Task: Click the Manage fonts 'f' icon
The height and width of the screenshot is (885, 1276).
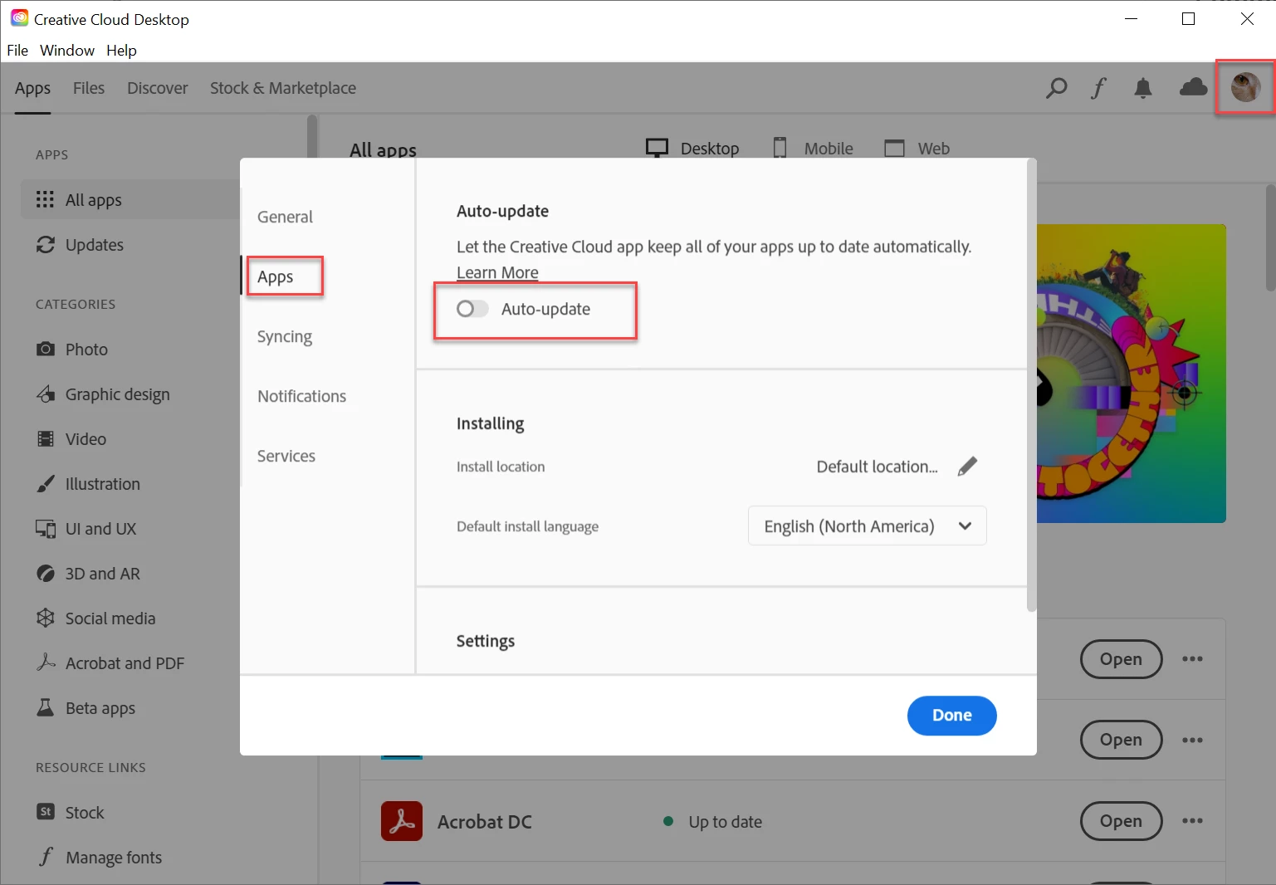Action: [x=46, y=857]
